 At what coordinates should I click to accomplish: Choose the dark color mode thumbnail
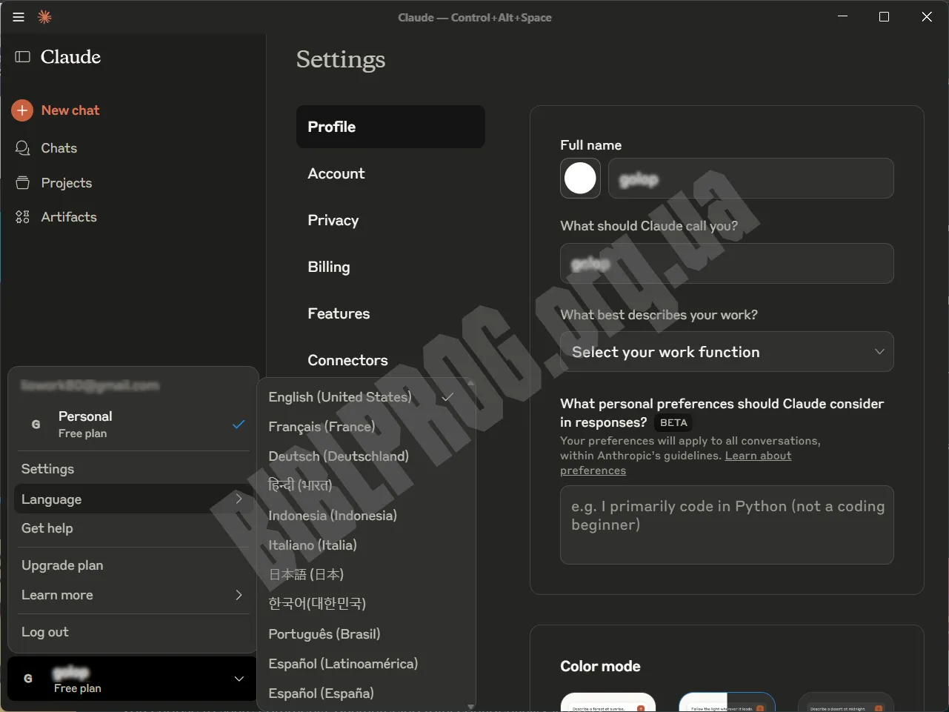(845, 702)
